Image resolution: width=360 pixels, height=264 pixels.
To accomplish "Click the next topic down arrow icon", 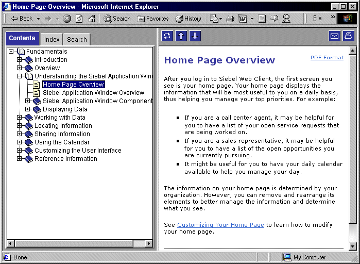I will tap(195, 36).
